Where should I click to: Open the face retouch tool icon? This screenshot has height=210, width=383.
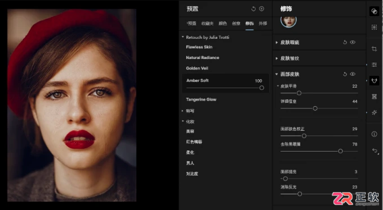click(x=374, y=80)
